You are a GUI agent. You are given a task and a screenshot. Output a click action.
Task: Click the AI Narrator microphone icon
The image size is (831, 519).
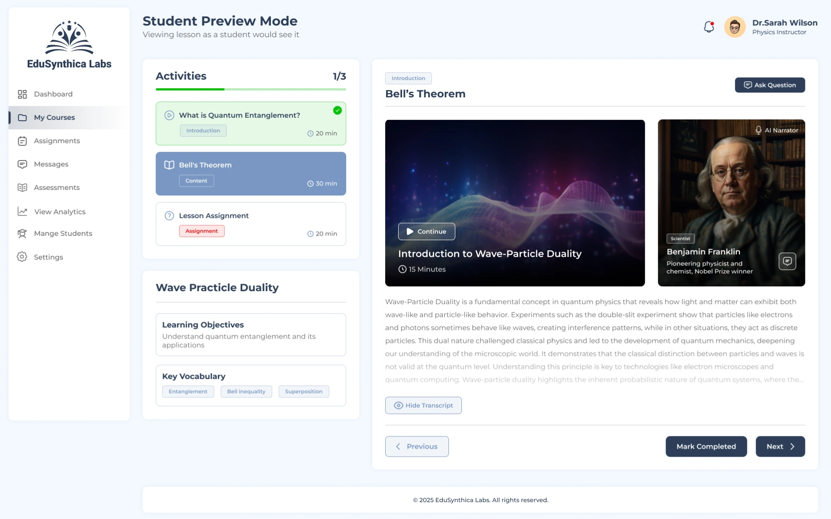[758, 130]
